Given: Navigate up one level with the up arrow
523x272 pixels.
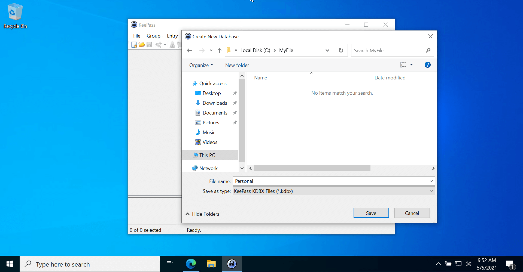Looking at the screenshot, I should click(220, 50).
